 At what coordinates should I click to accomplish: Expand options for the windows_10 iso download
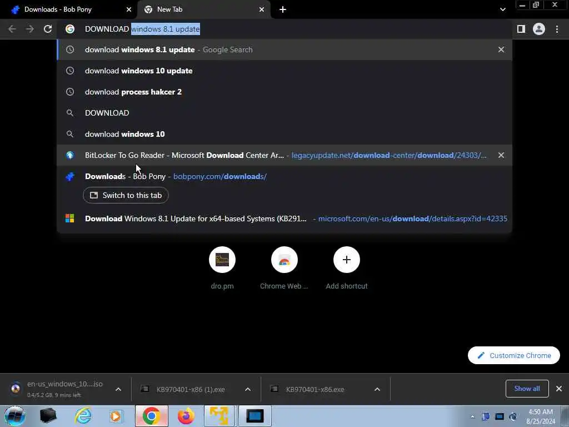click(x=118, y=389)
